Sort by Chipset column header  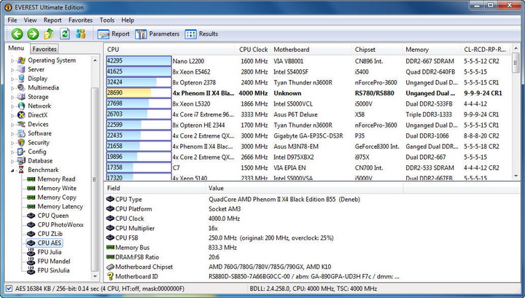378,50
